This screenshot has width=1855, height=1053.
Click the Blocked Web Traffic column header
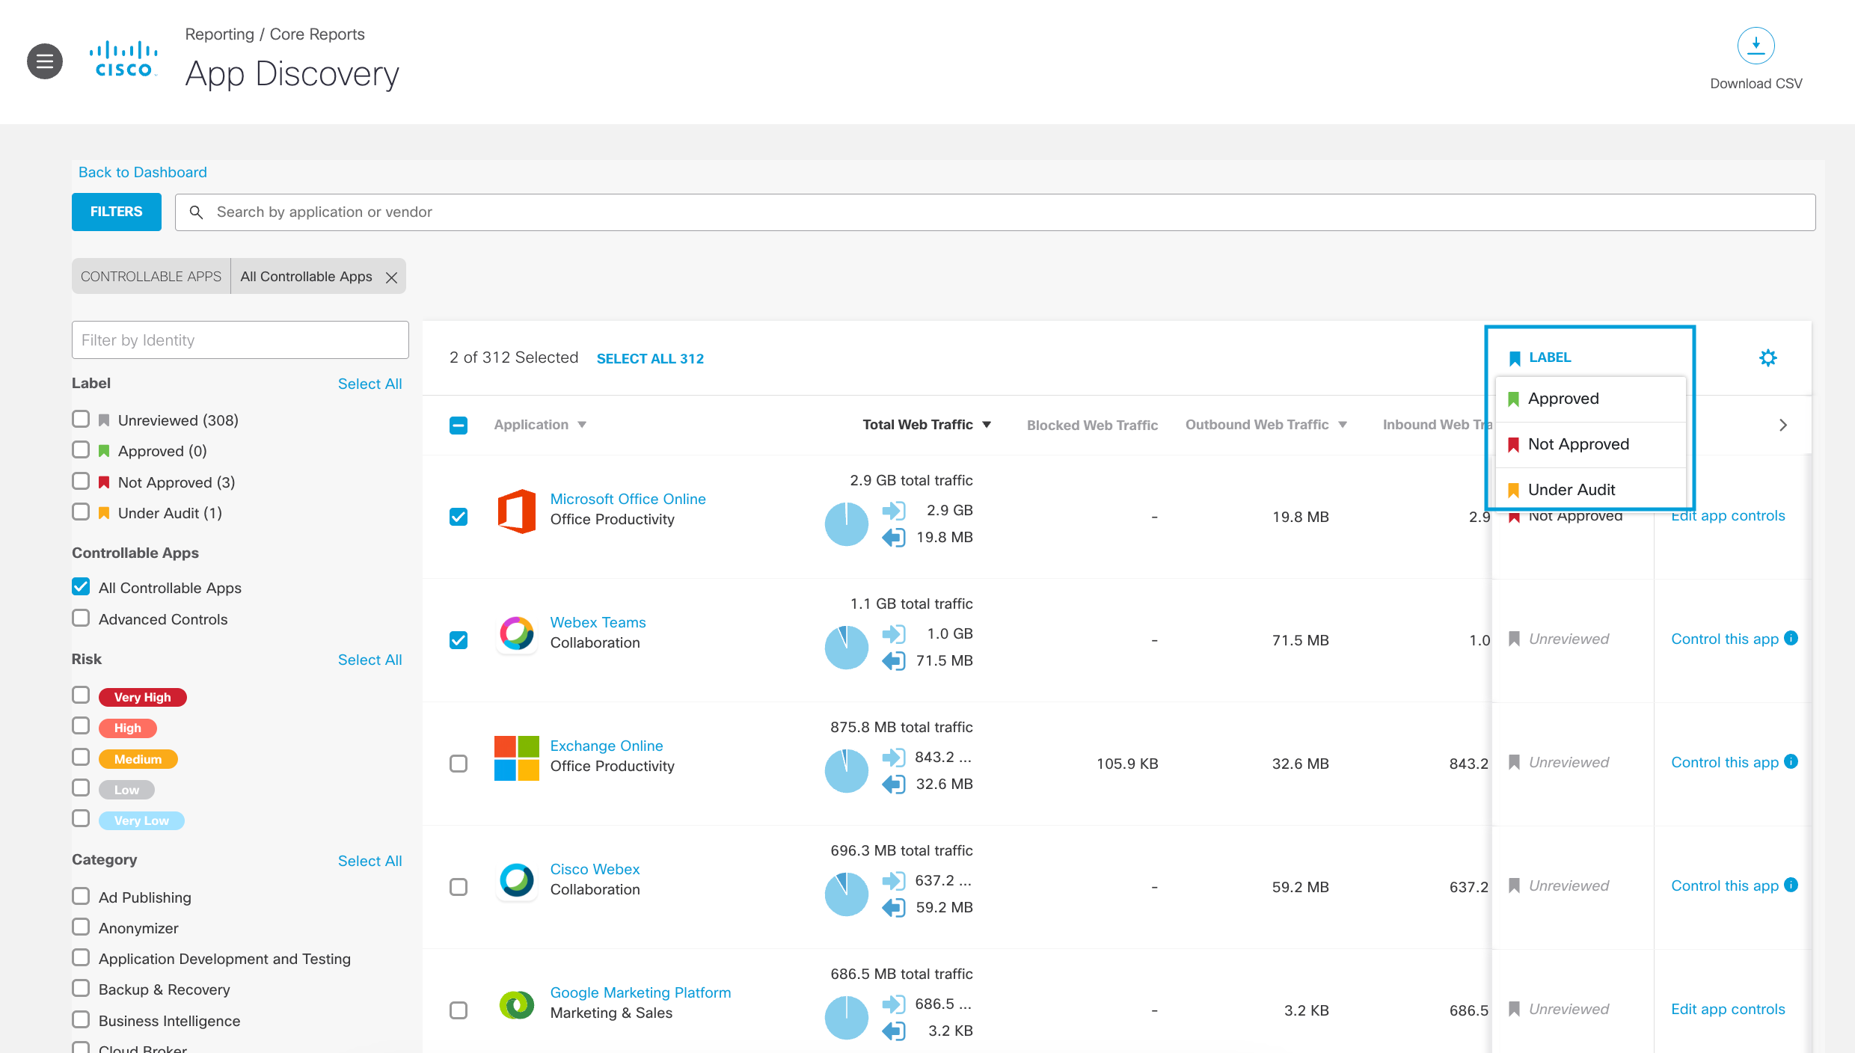click(1092, 426)
